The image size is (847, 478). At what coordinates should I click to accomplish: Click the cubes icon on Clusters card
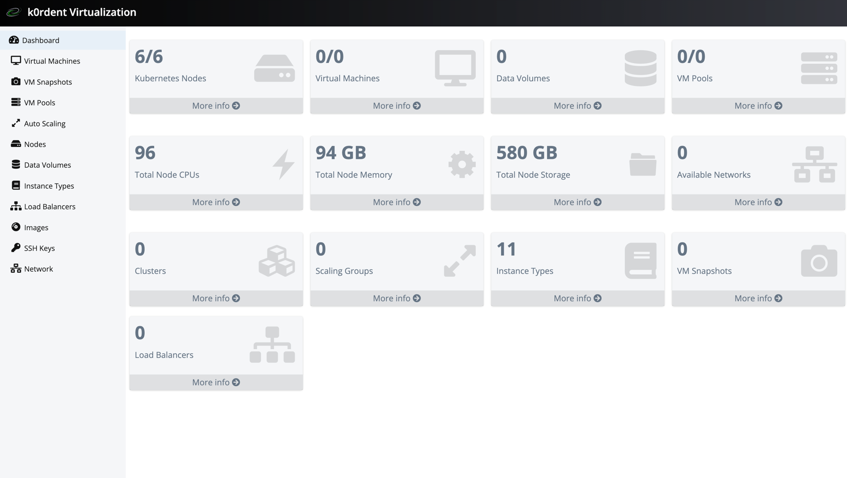point(277,261)
